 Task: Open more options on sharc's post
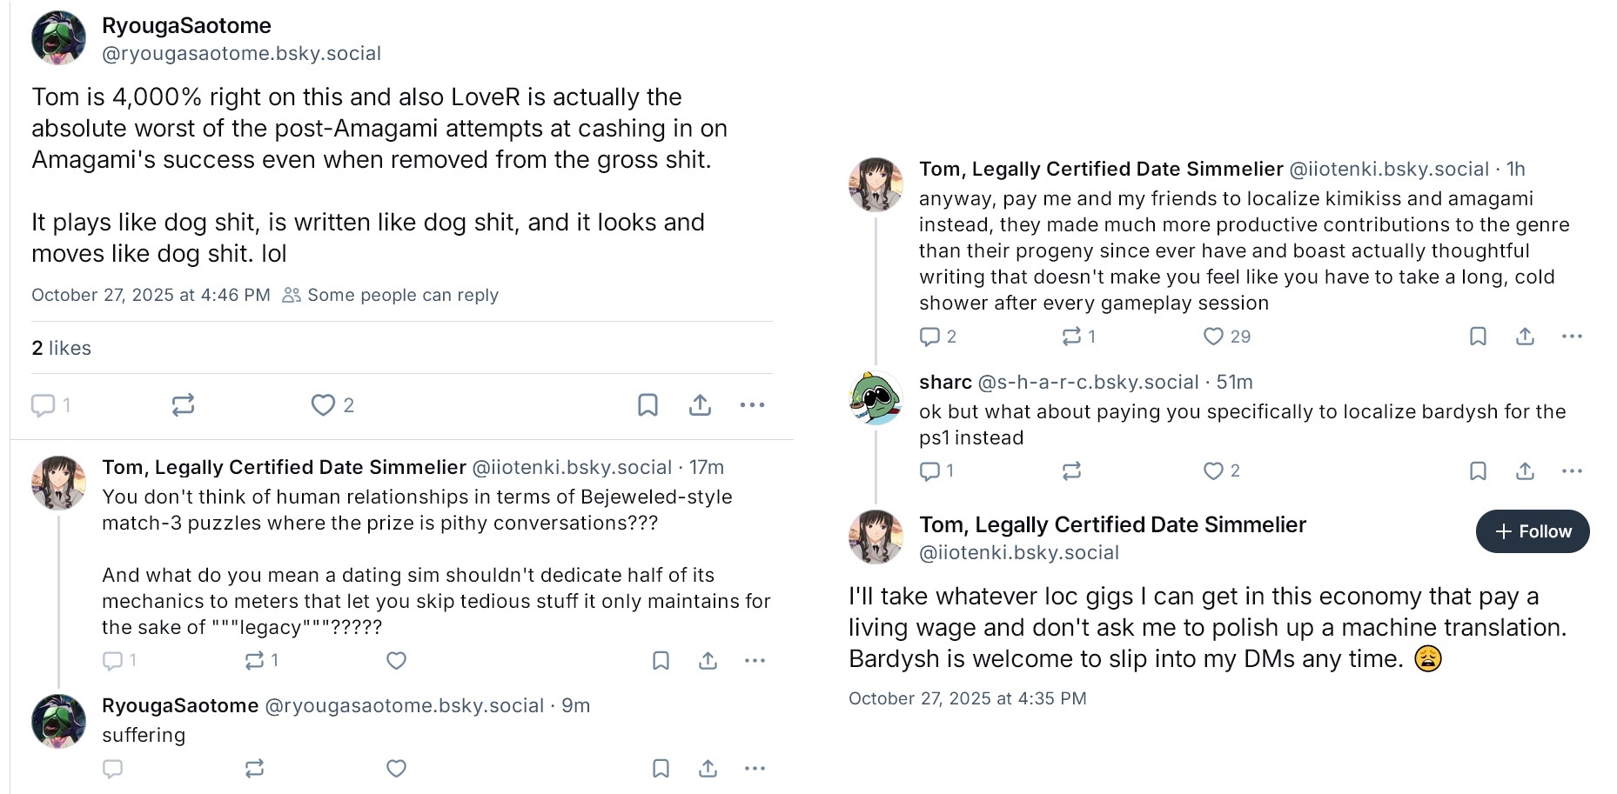click(x=1571, y=471)
